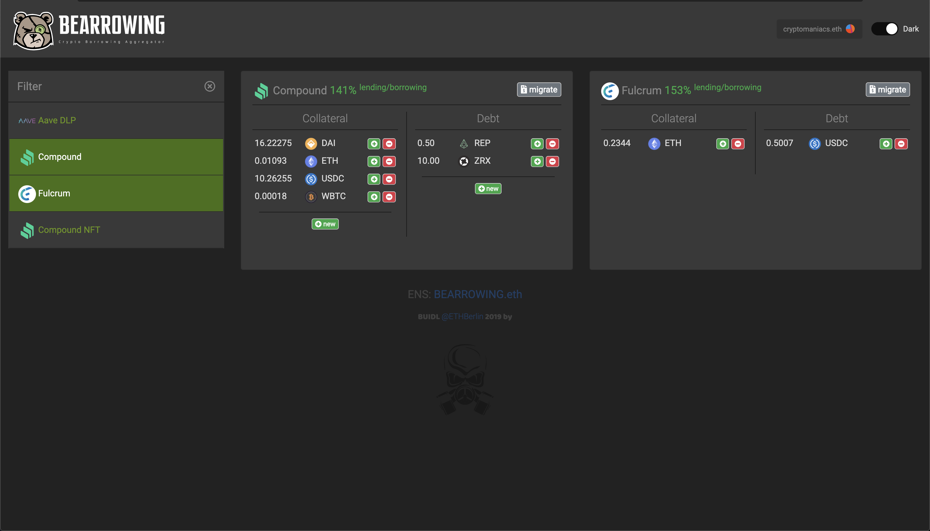
Task: Open the BEARROWING.eth ENS link
Action: tap(477, 294)
